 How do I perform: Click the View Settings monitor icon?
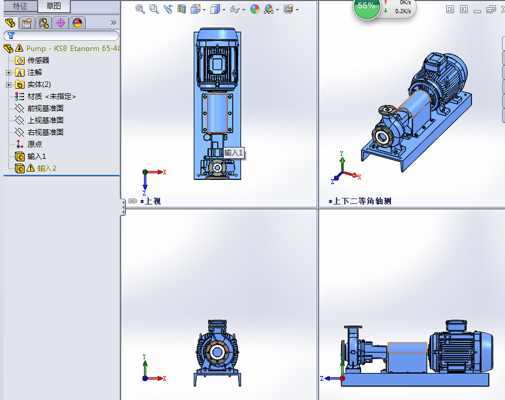pyautogui.click(x=288, y=9)
